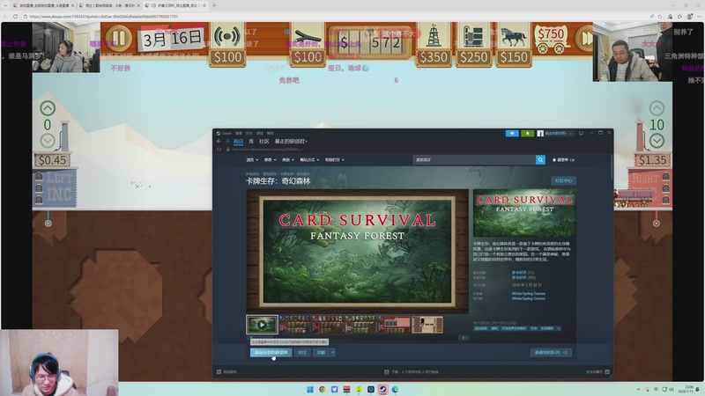
Task: Click the WinterSpring Games developer link
Action: (x=528, y=294)
